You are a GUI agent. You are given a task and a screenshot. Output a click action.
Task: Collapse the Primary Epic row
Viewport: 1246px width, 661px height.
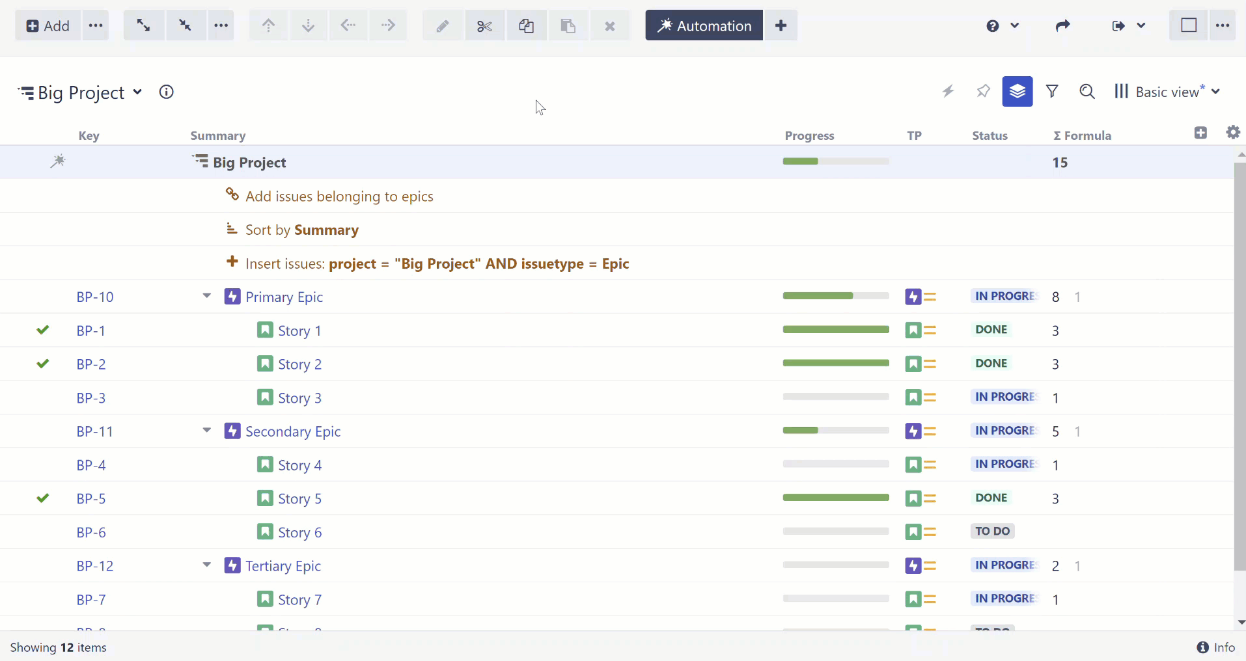tap(207, 296)
